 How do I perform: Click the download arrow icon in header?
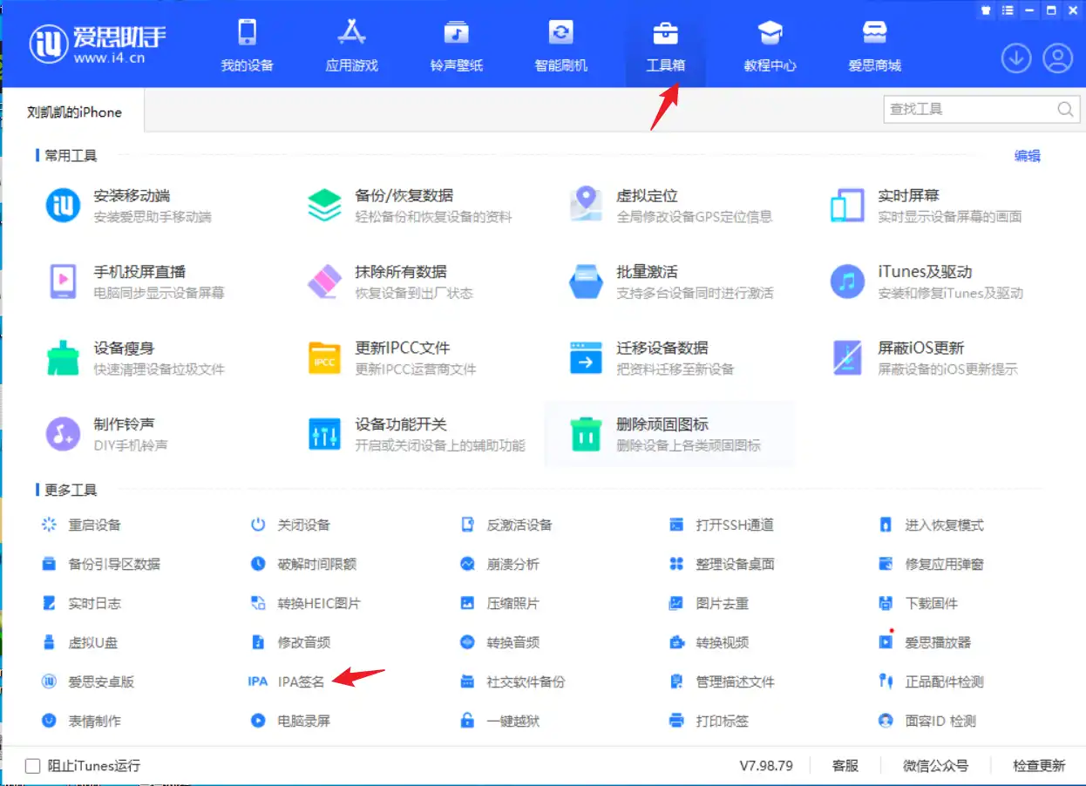1016,58
